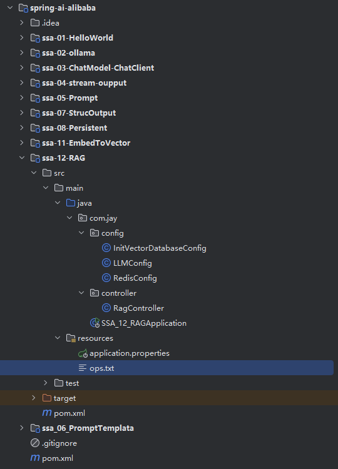Image resolution: width=338 pixels, height=469 pixels.
Task: Expand the test folder
Action: tap(46, 383)
